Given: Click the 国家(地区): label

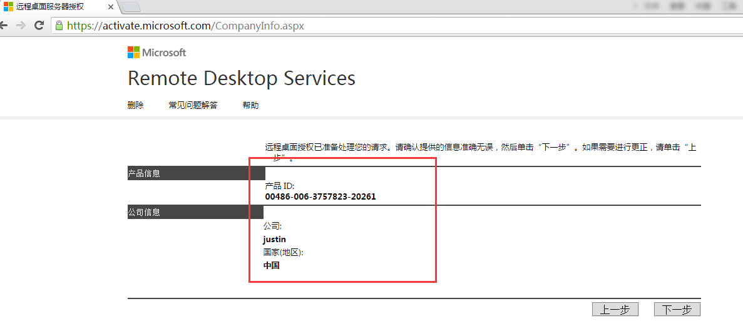Looking at the screenshot, I should pos(283,252).
